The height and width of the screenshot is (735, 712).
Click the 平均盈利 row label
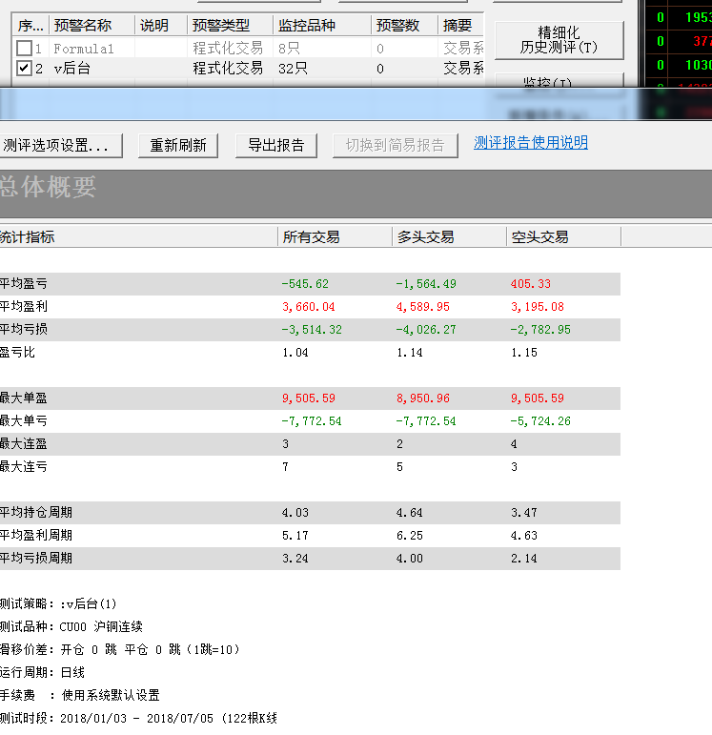[24, 307]
